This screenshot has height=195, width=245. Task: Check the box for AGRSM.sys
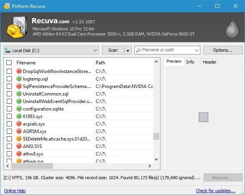click(x=9, y=131)
